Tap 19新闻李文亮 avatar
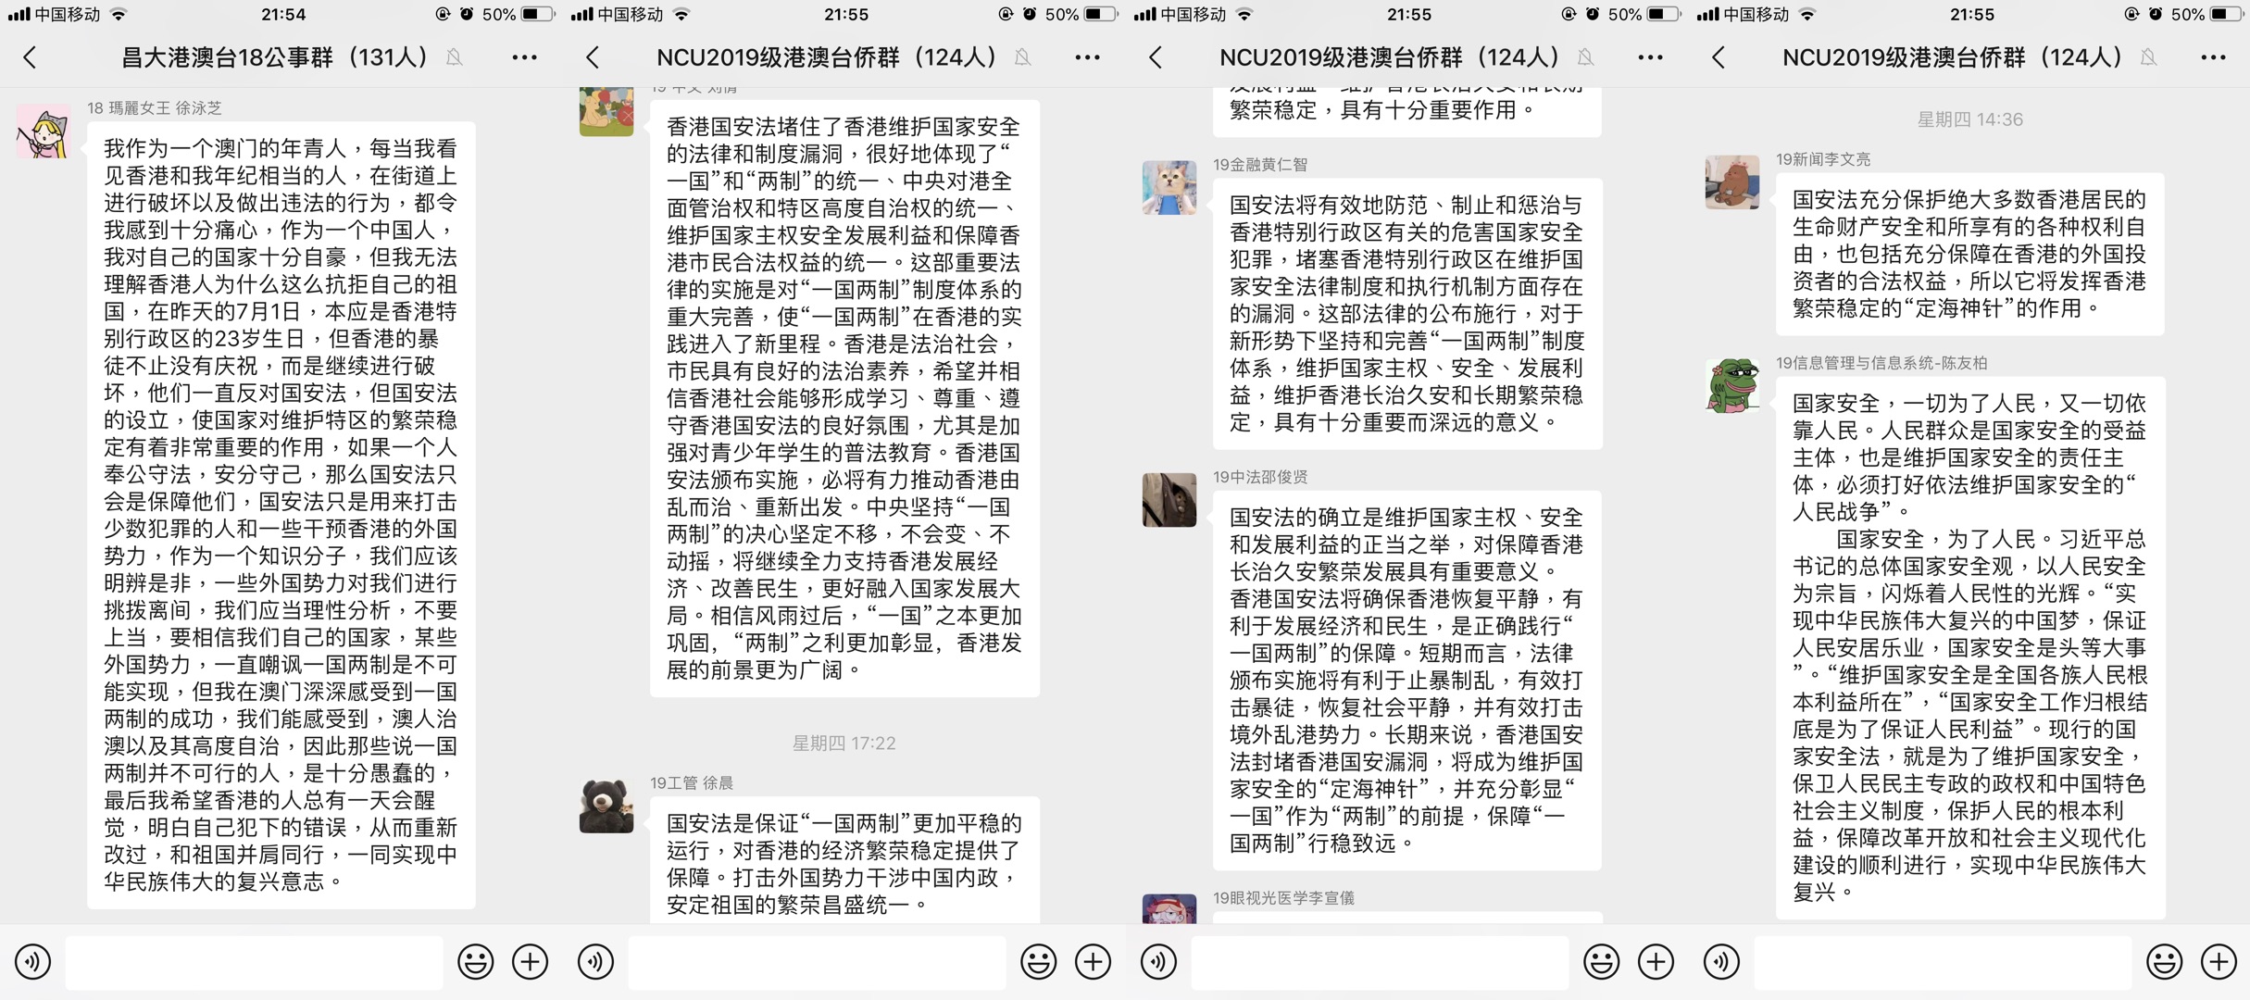The height and width of the screenshot is (1000, 2250). point(1732,181)
